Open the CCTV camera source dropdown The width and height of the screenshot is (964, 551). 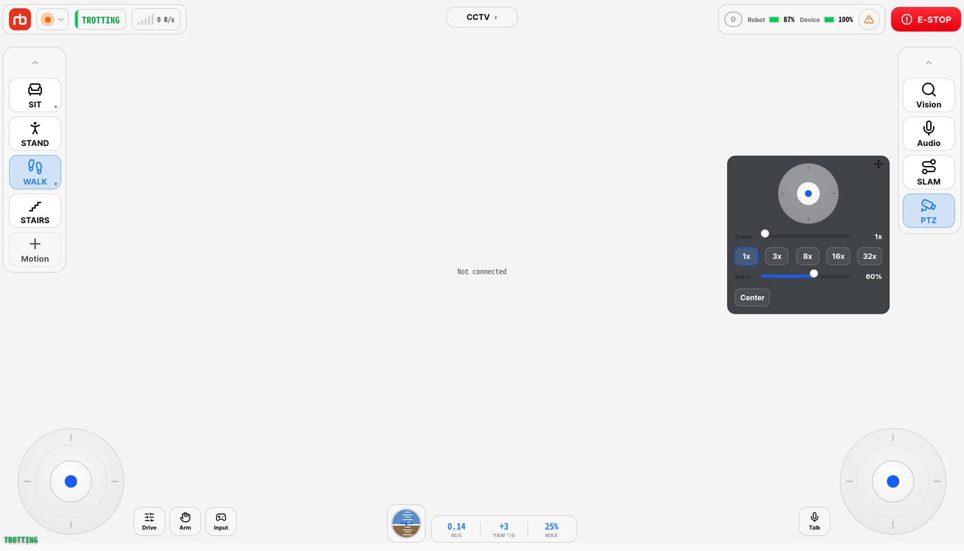click(x=482, y=17)
